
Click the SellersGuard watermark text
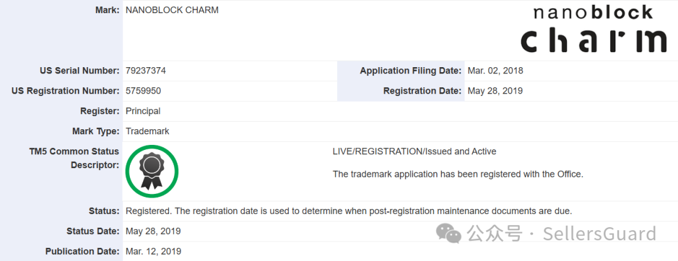pos(599,234)
